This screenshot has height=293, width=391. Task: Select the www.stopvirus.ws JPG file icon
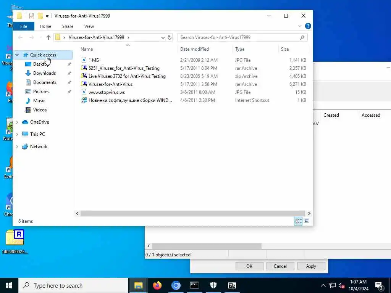click(x=84, y=92)
